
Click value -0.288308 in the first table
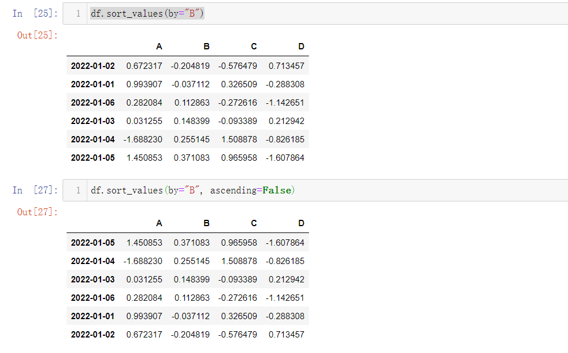(285, 84)
